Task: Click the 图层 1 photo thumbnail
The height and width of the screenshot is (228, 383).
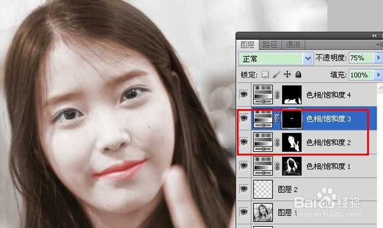Action: coord(263,212)
